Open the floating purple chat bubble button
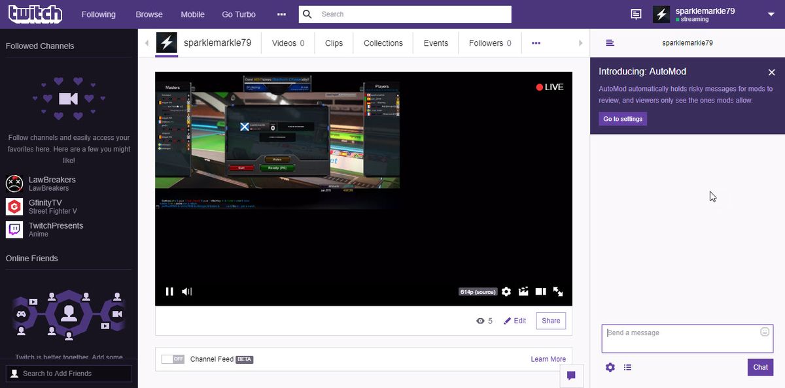 [x=571, y=376]
